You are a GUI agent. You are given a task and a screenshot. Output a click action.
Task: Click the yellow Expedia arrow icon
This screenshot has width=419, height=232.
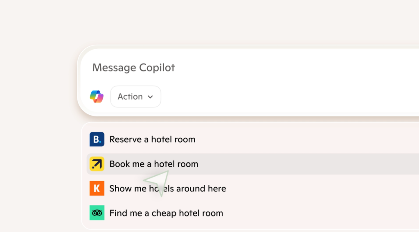pos(97,164)
